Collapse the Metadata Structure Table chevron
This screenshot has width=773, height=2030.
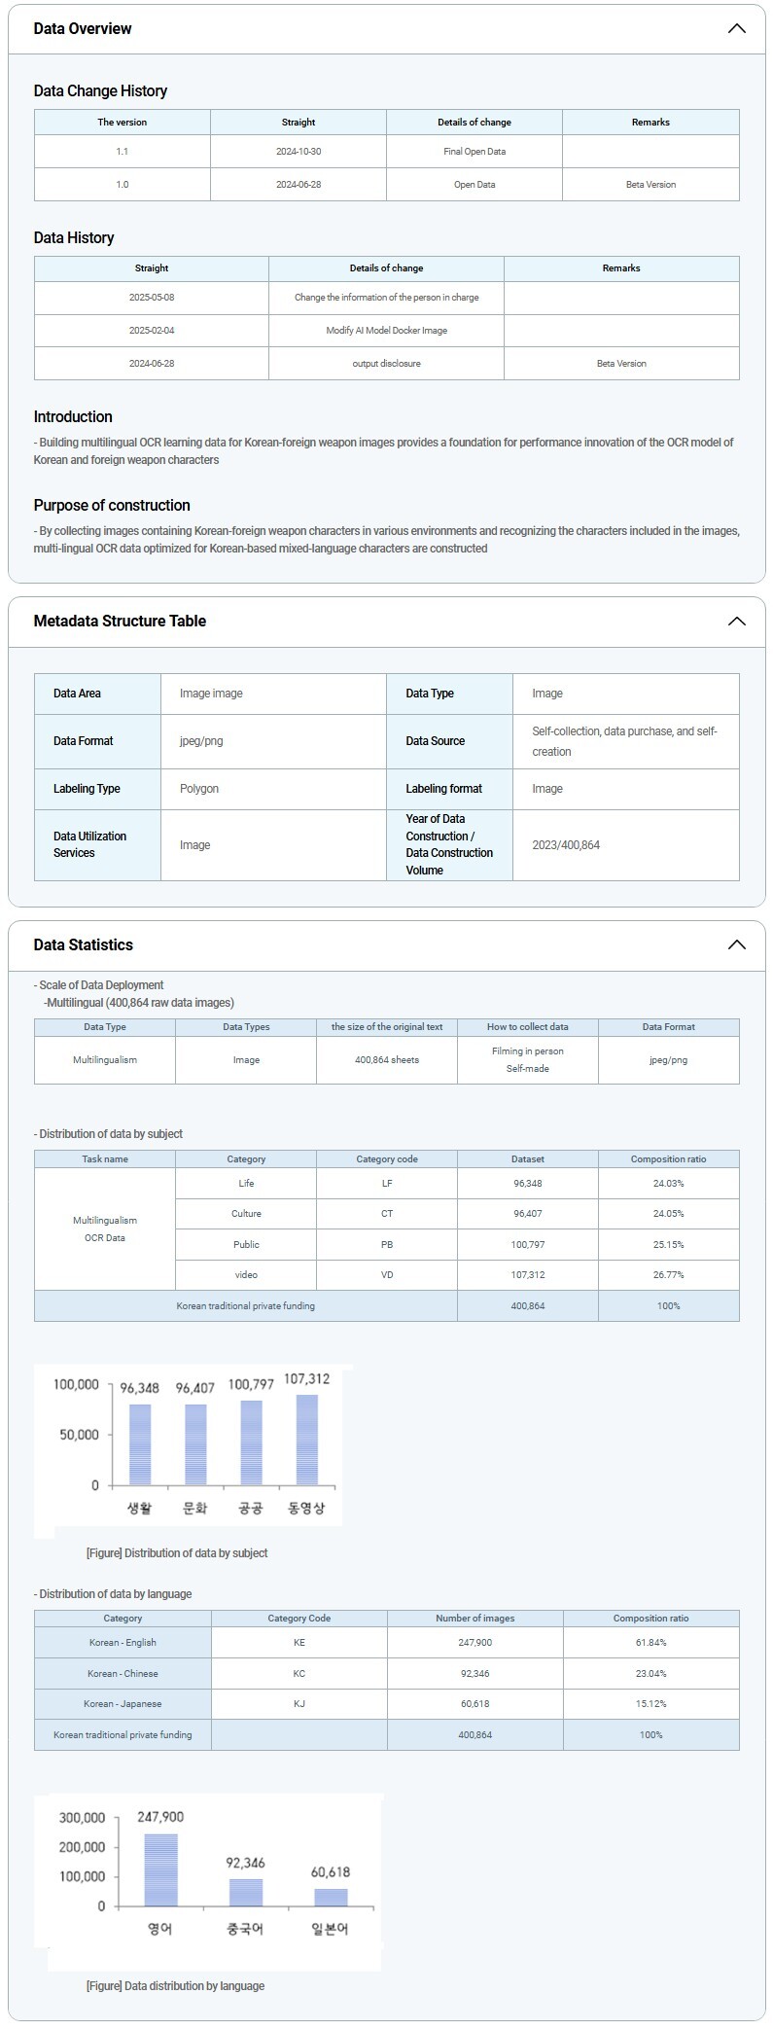click(x=736, y=621)
